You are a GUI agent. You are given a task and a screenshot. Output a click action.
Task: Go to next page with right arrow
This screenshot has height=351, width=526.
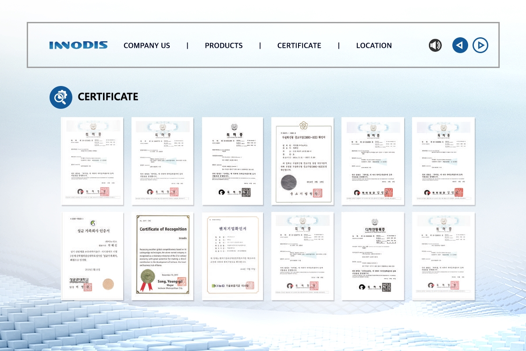point(480,45)
